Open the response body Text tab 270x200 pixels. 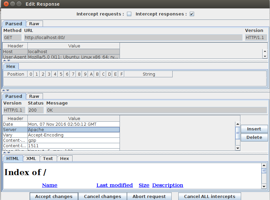tap(48, 158)
